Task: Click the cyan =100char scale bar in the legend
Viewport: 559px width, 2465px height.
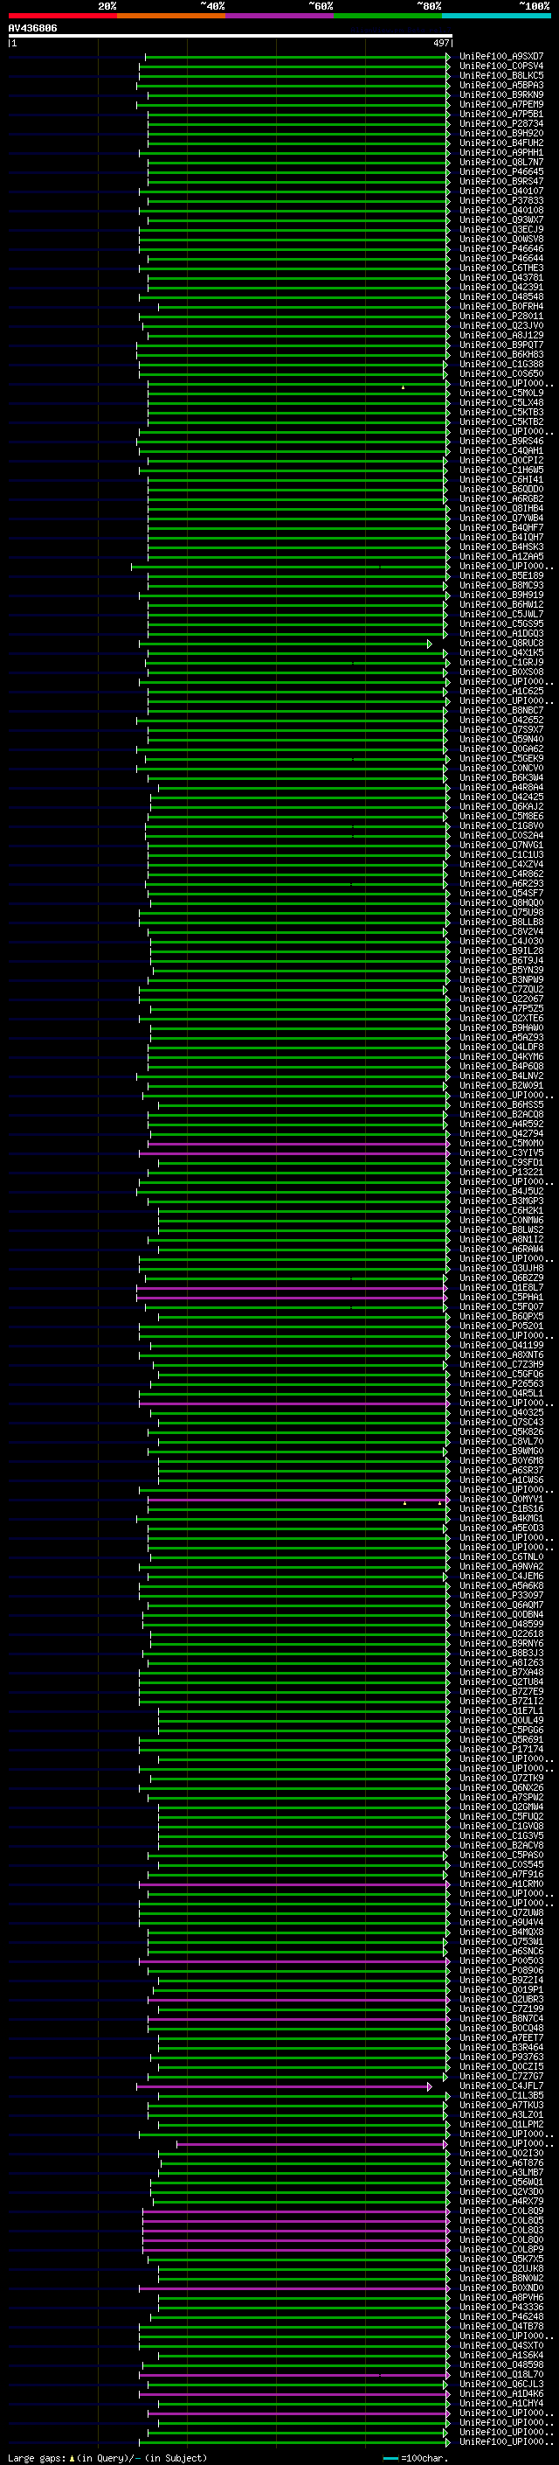Action: coord(390,2458)
